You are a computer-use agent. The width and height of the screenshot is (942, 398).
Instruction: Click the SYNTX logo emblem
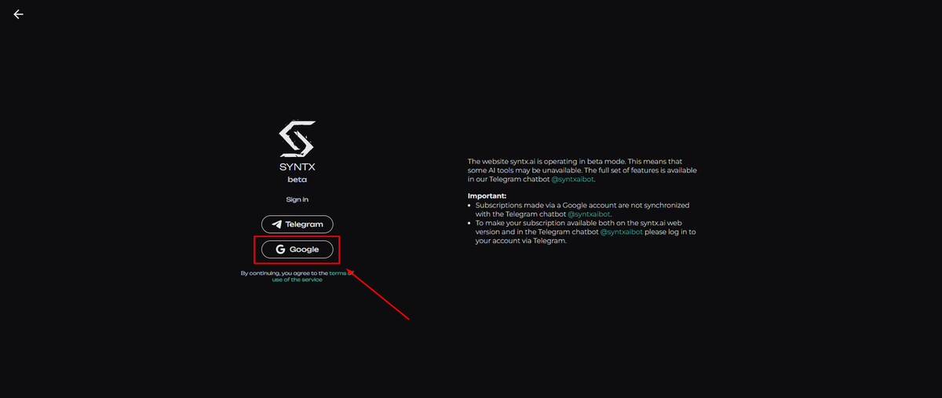(x=298, y=138)
